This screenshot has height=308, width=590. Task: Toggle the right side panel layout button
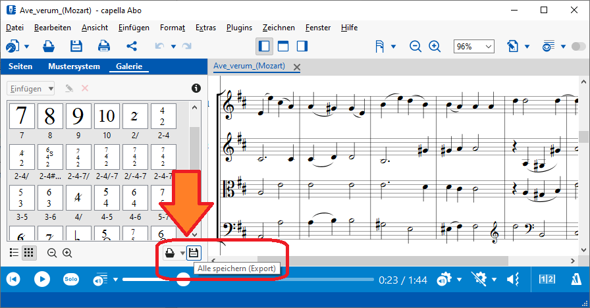(x=302, y=46)
